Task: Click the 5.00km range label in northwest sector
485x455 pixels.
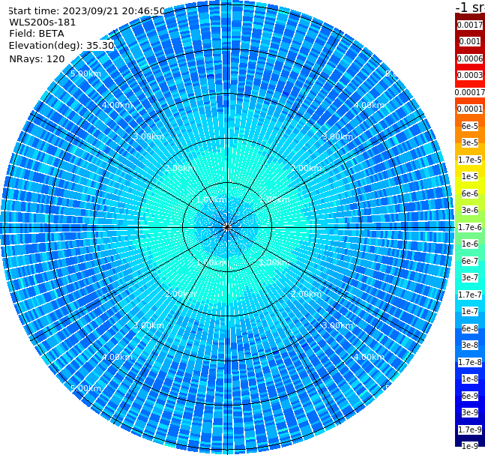Action: (x=85, y=73)
